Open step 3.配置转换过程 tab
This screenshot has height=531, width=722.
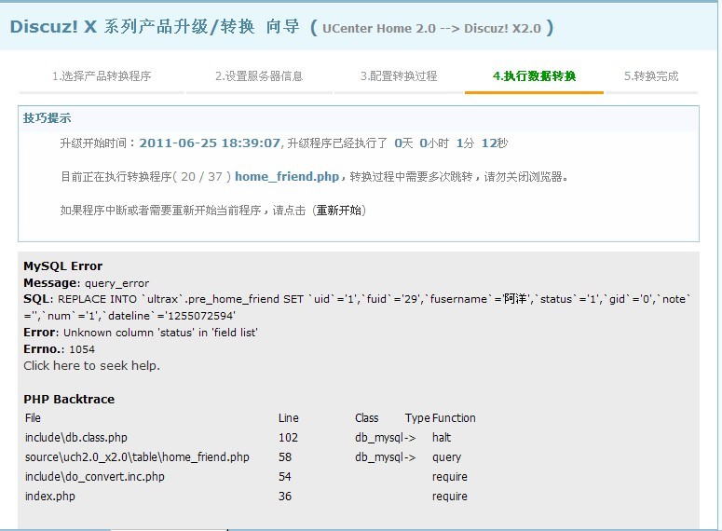tap(399, 76)
